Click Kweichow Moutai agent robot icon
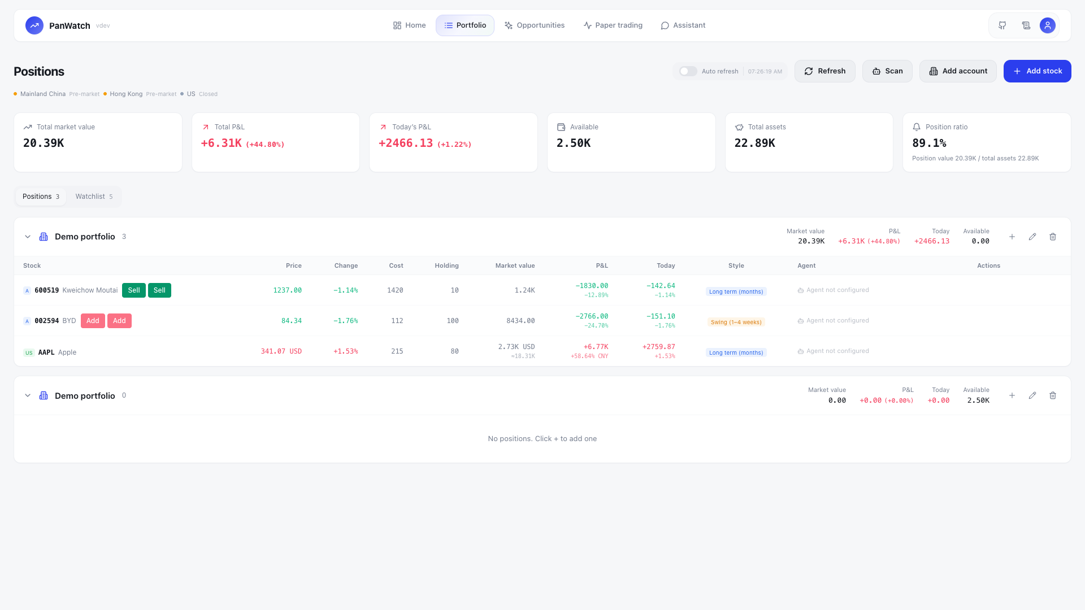The width and height of the screenshot is (1085, 610). point(800,290)
